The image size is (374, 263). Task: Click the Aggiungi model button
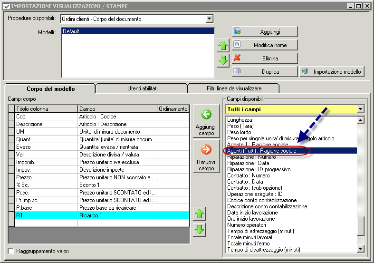click(265, 31)
